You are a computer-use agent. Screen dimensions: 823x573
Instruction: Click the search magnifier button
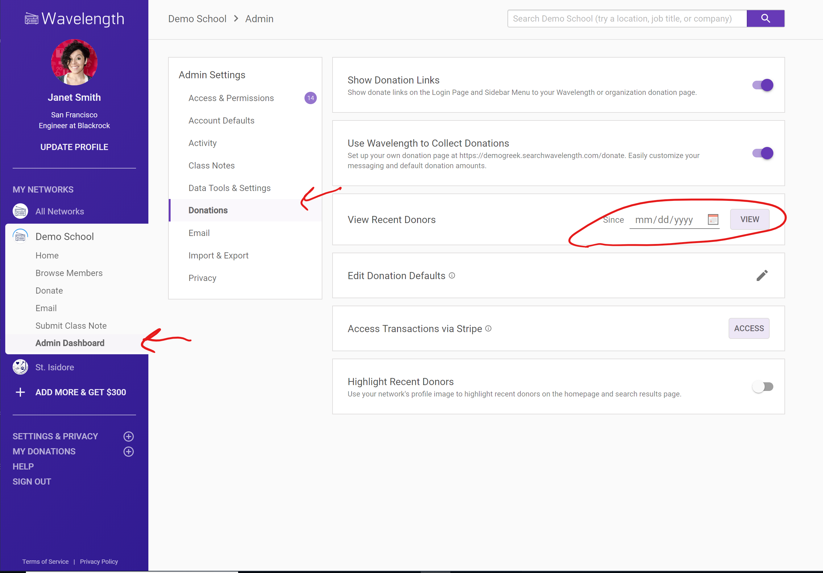pyautogui.click(x=765, y=18)
